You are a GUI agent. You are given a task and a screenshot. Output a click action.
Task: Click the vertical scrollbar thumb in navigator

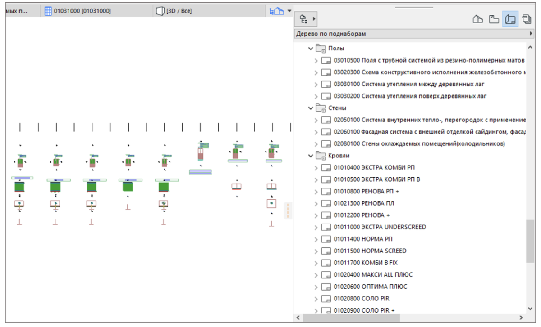(x=530, y=242)
